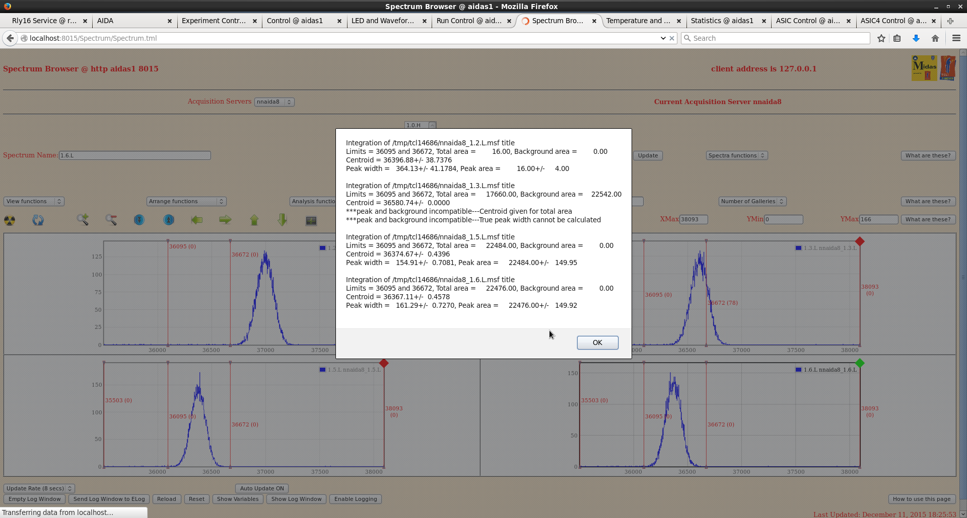Open the downloads arrow icon
The image size is (967, 518).
[916, 38]
